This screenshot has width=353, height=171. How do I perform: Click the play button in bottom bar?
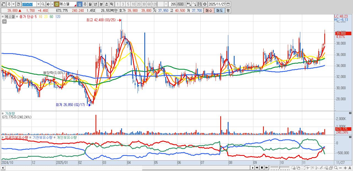pyautogui.click(x=253, y=168)
